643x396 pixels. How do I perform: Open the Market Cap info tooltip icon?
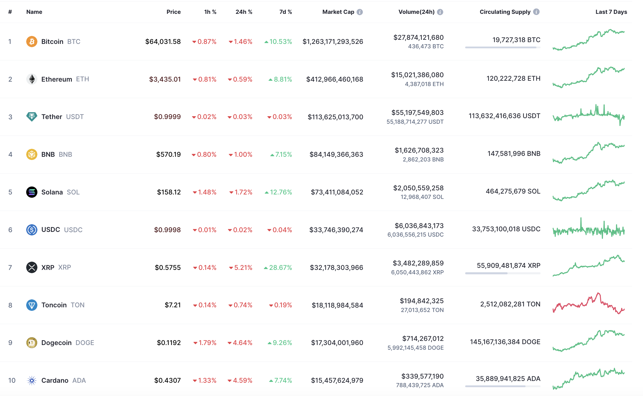point(360,12)
